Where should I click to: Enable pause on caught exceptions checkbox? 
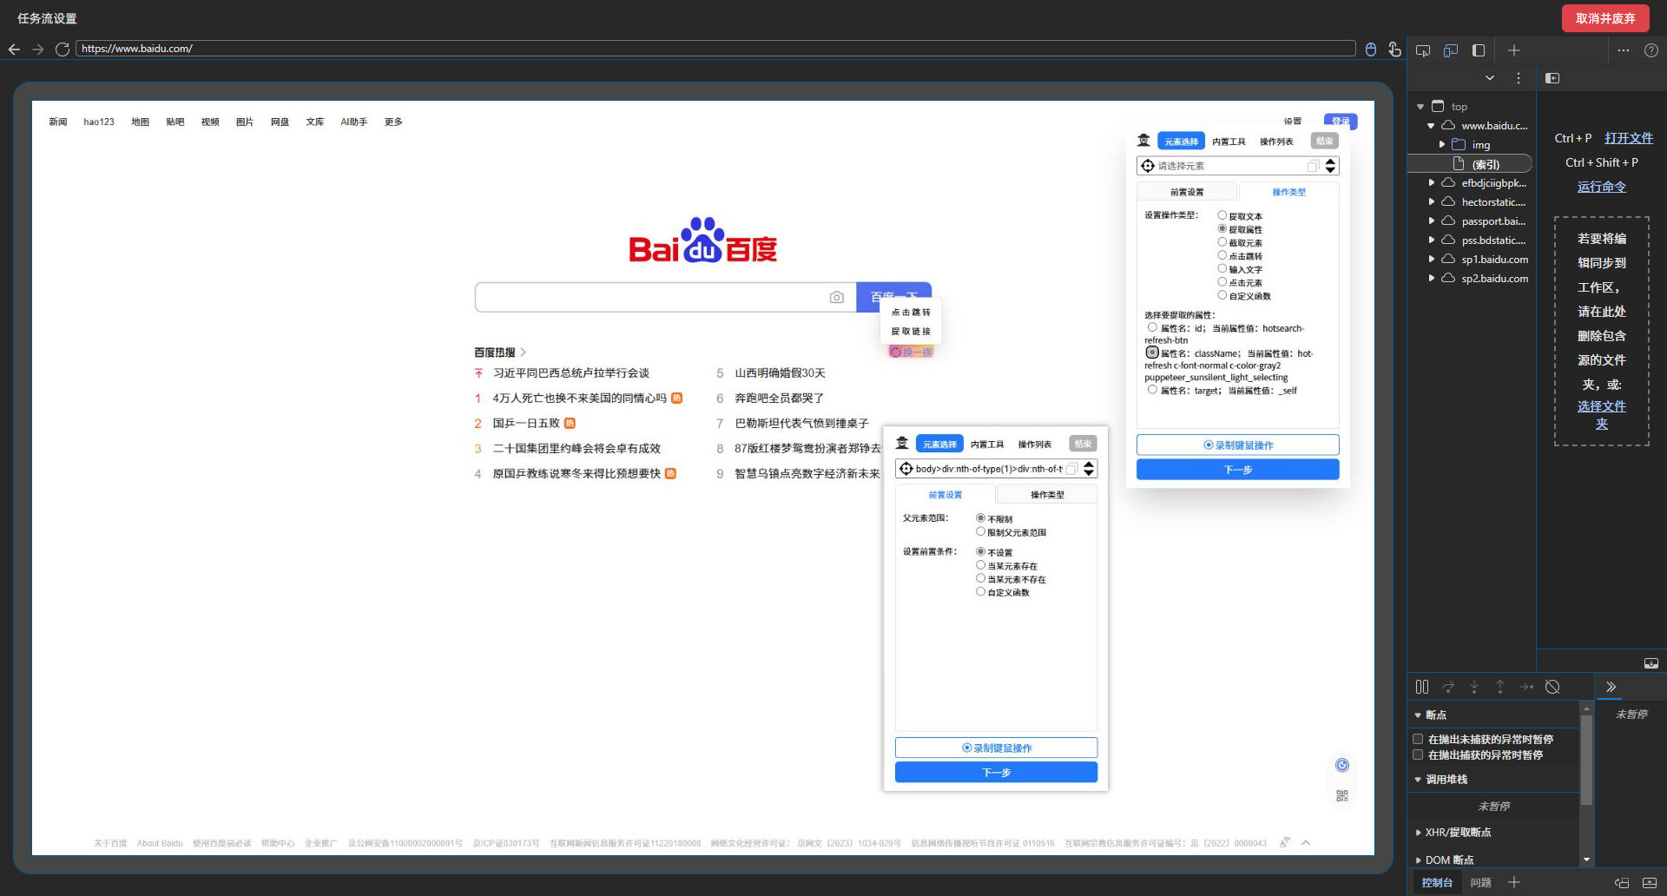(x=1418, y=754)
